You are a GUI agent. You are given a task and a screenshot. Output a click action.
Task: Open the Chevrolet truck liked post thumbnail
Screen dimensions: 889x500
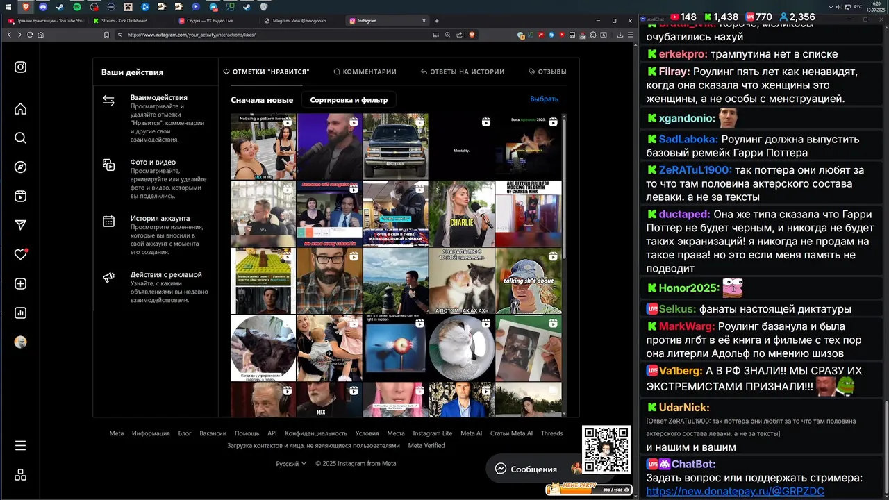tap(395, 147)
